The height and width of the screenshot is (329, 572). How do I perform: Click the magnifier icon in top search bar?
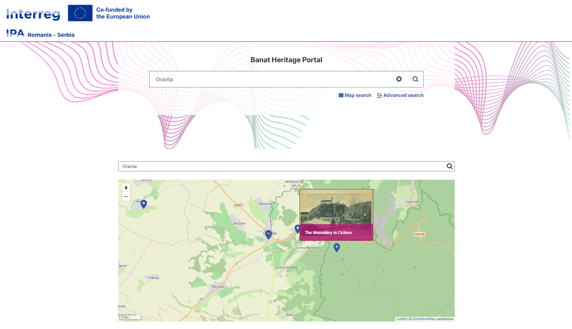tap(415, 79)
